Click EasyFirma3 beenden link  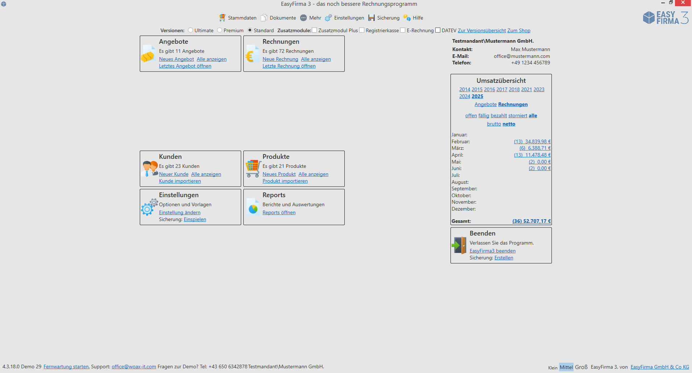pos(492,251)
